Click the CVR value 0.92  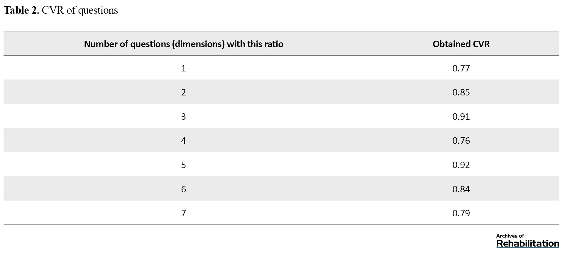click(x=461, y=165)
